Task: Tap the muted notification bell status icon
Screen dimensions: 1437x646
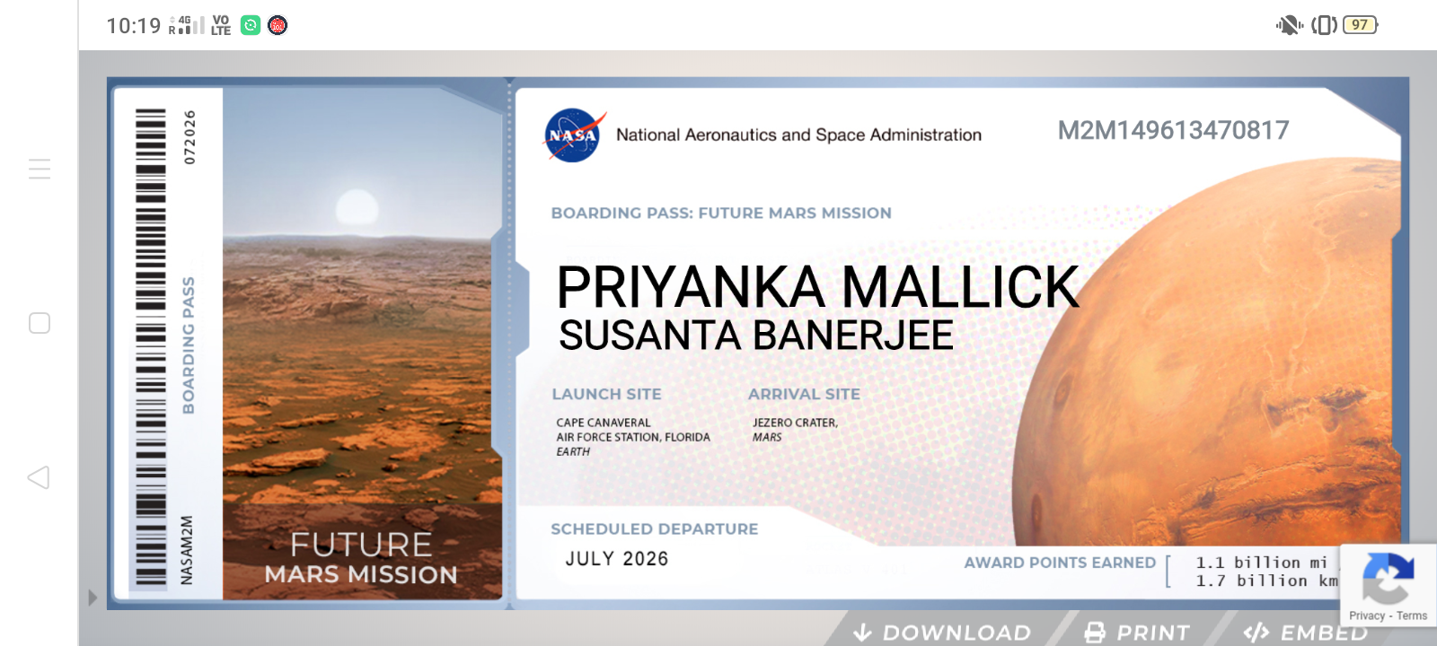Action: coord(1289,25)
